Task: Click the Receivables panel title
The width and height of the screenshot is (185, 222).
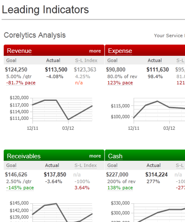Action: (x=24, y=156)
